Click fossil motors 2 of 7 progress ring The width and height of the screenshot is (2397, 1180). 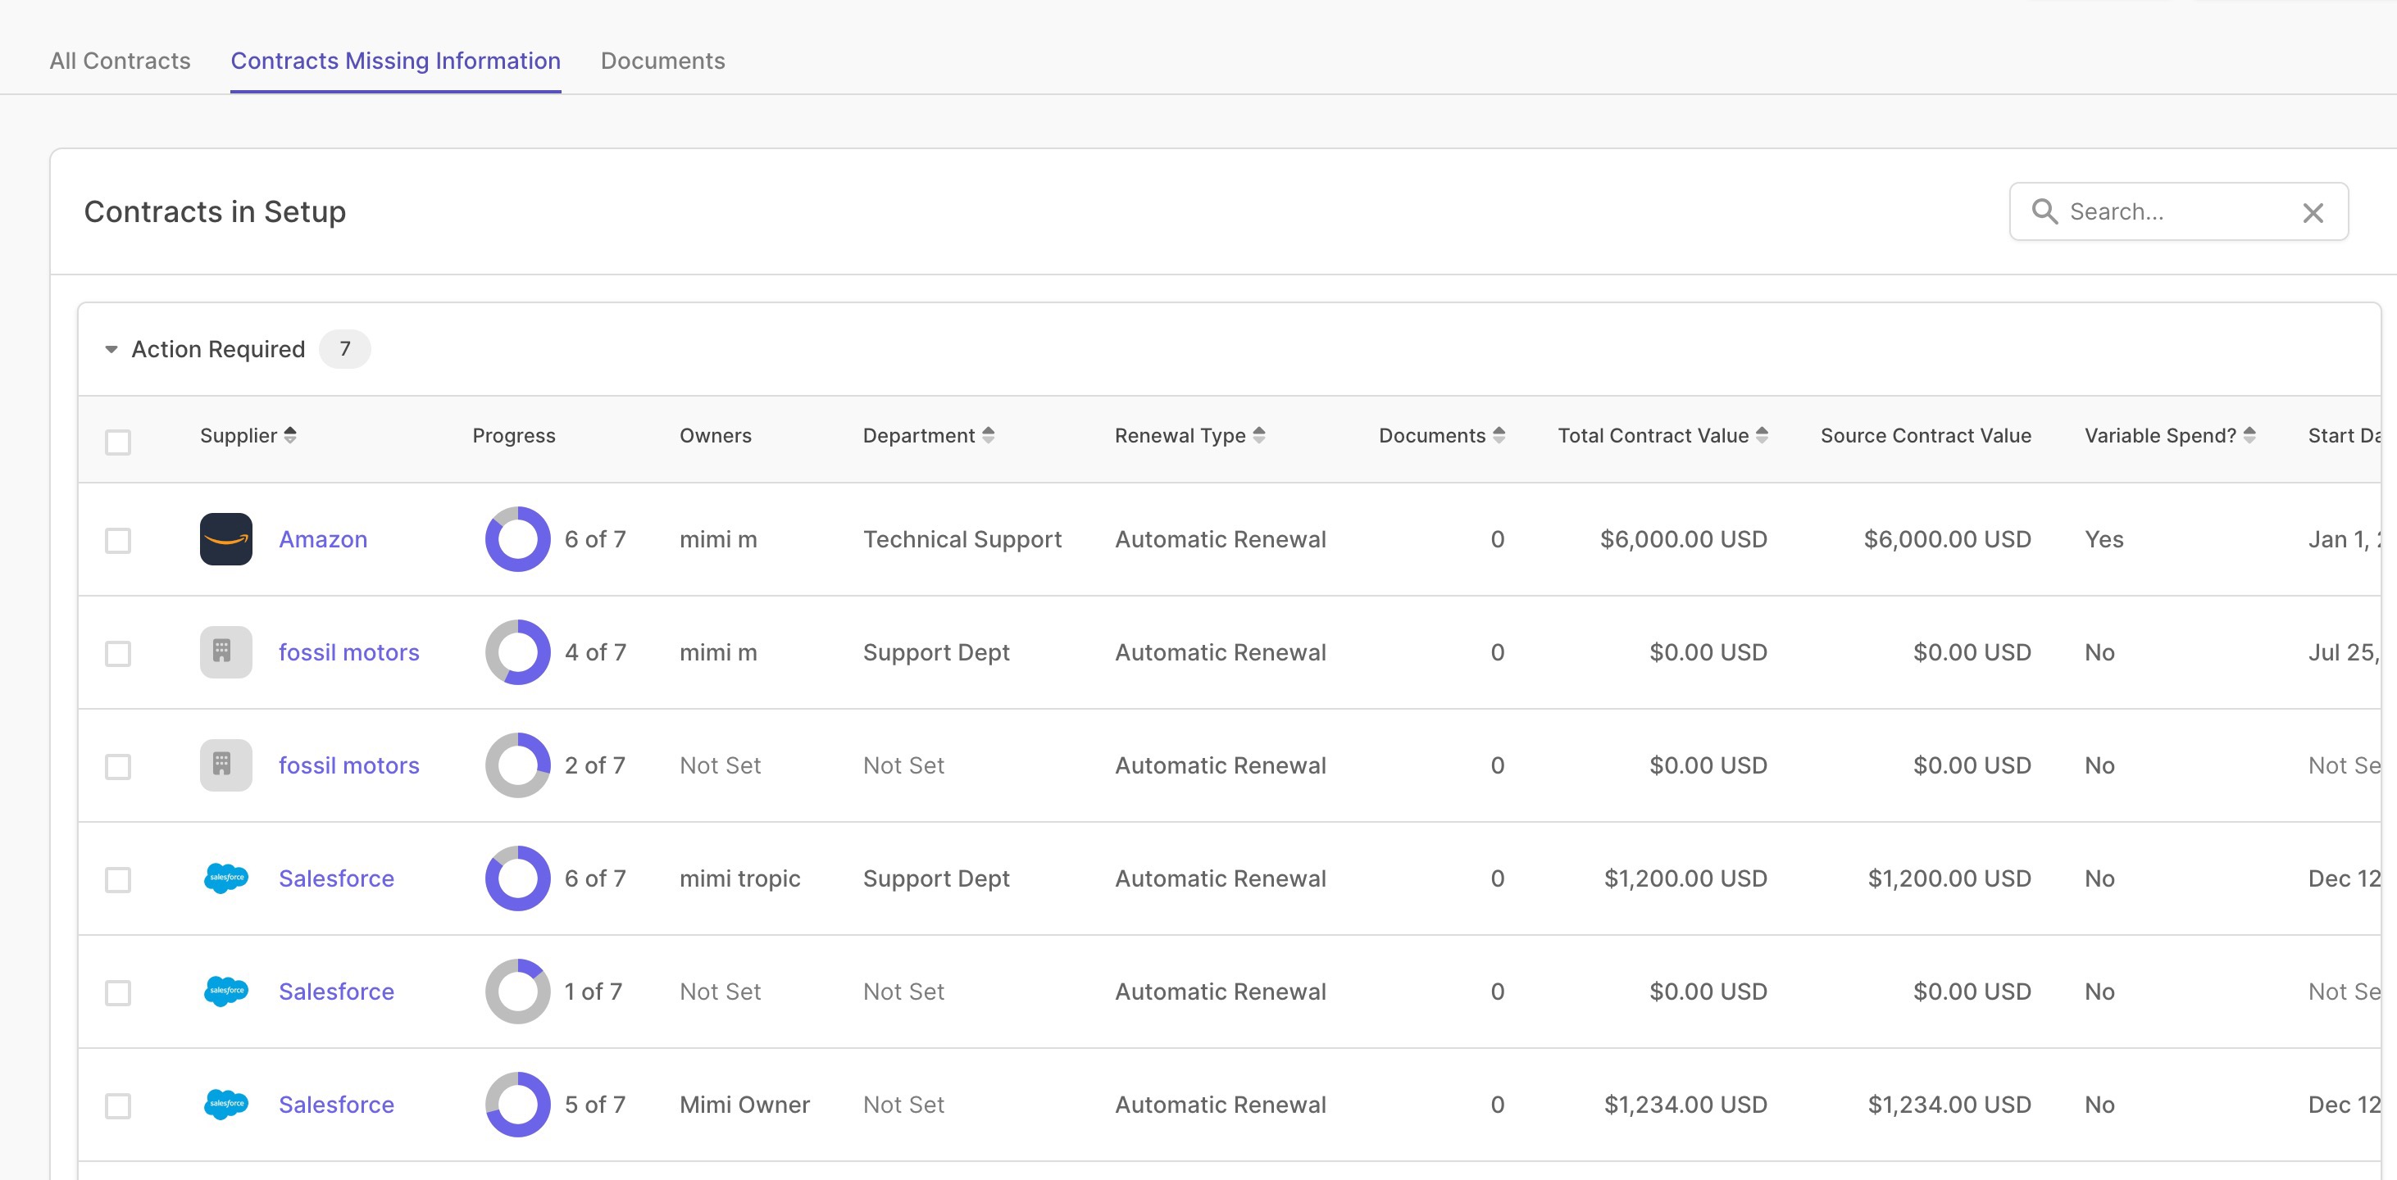click(x=517, y=765)
